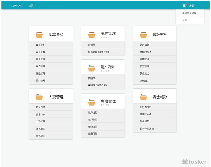Open 廠商付款 under 專案管理
The width and height of the screenshot is (211, 167).
tap(93, 134)
